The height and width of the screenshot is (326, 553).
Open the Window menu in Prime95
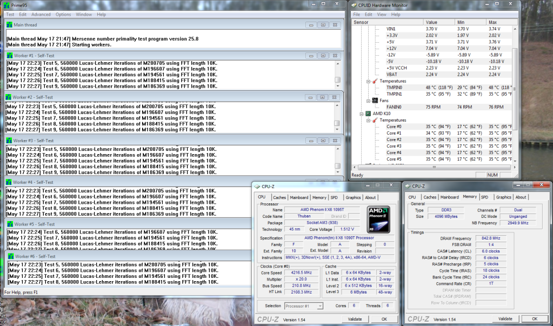(x=84, y=15)
